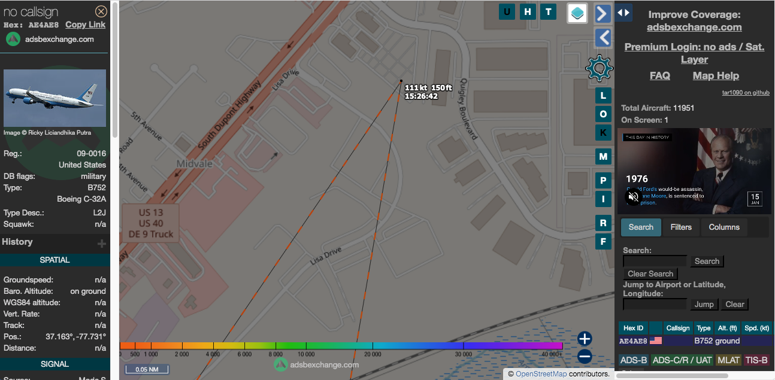
Task: Select the AE4AE8 aircraft table row
Action: tap(696, 341)
